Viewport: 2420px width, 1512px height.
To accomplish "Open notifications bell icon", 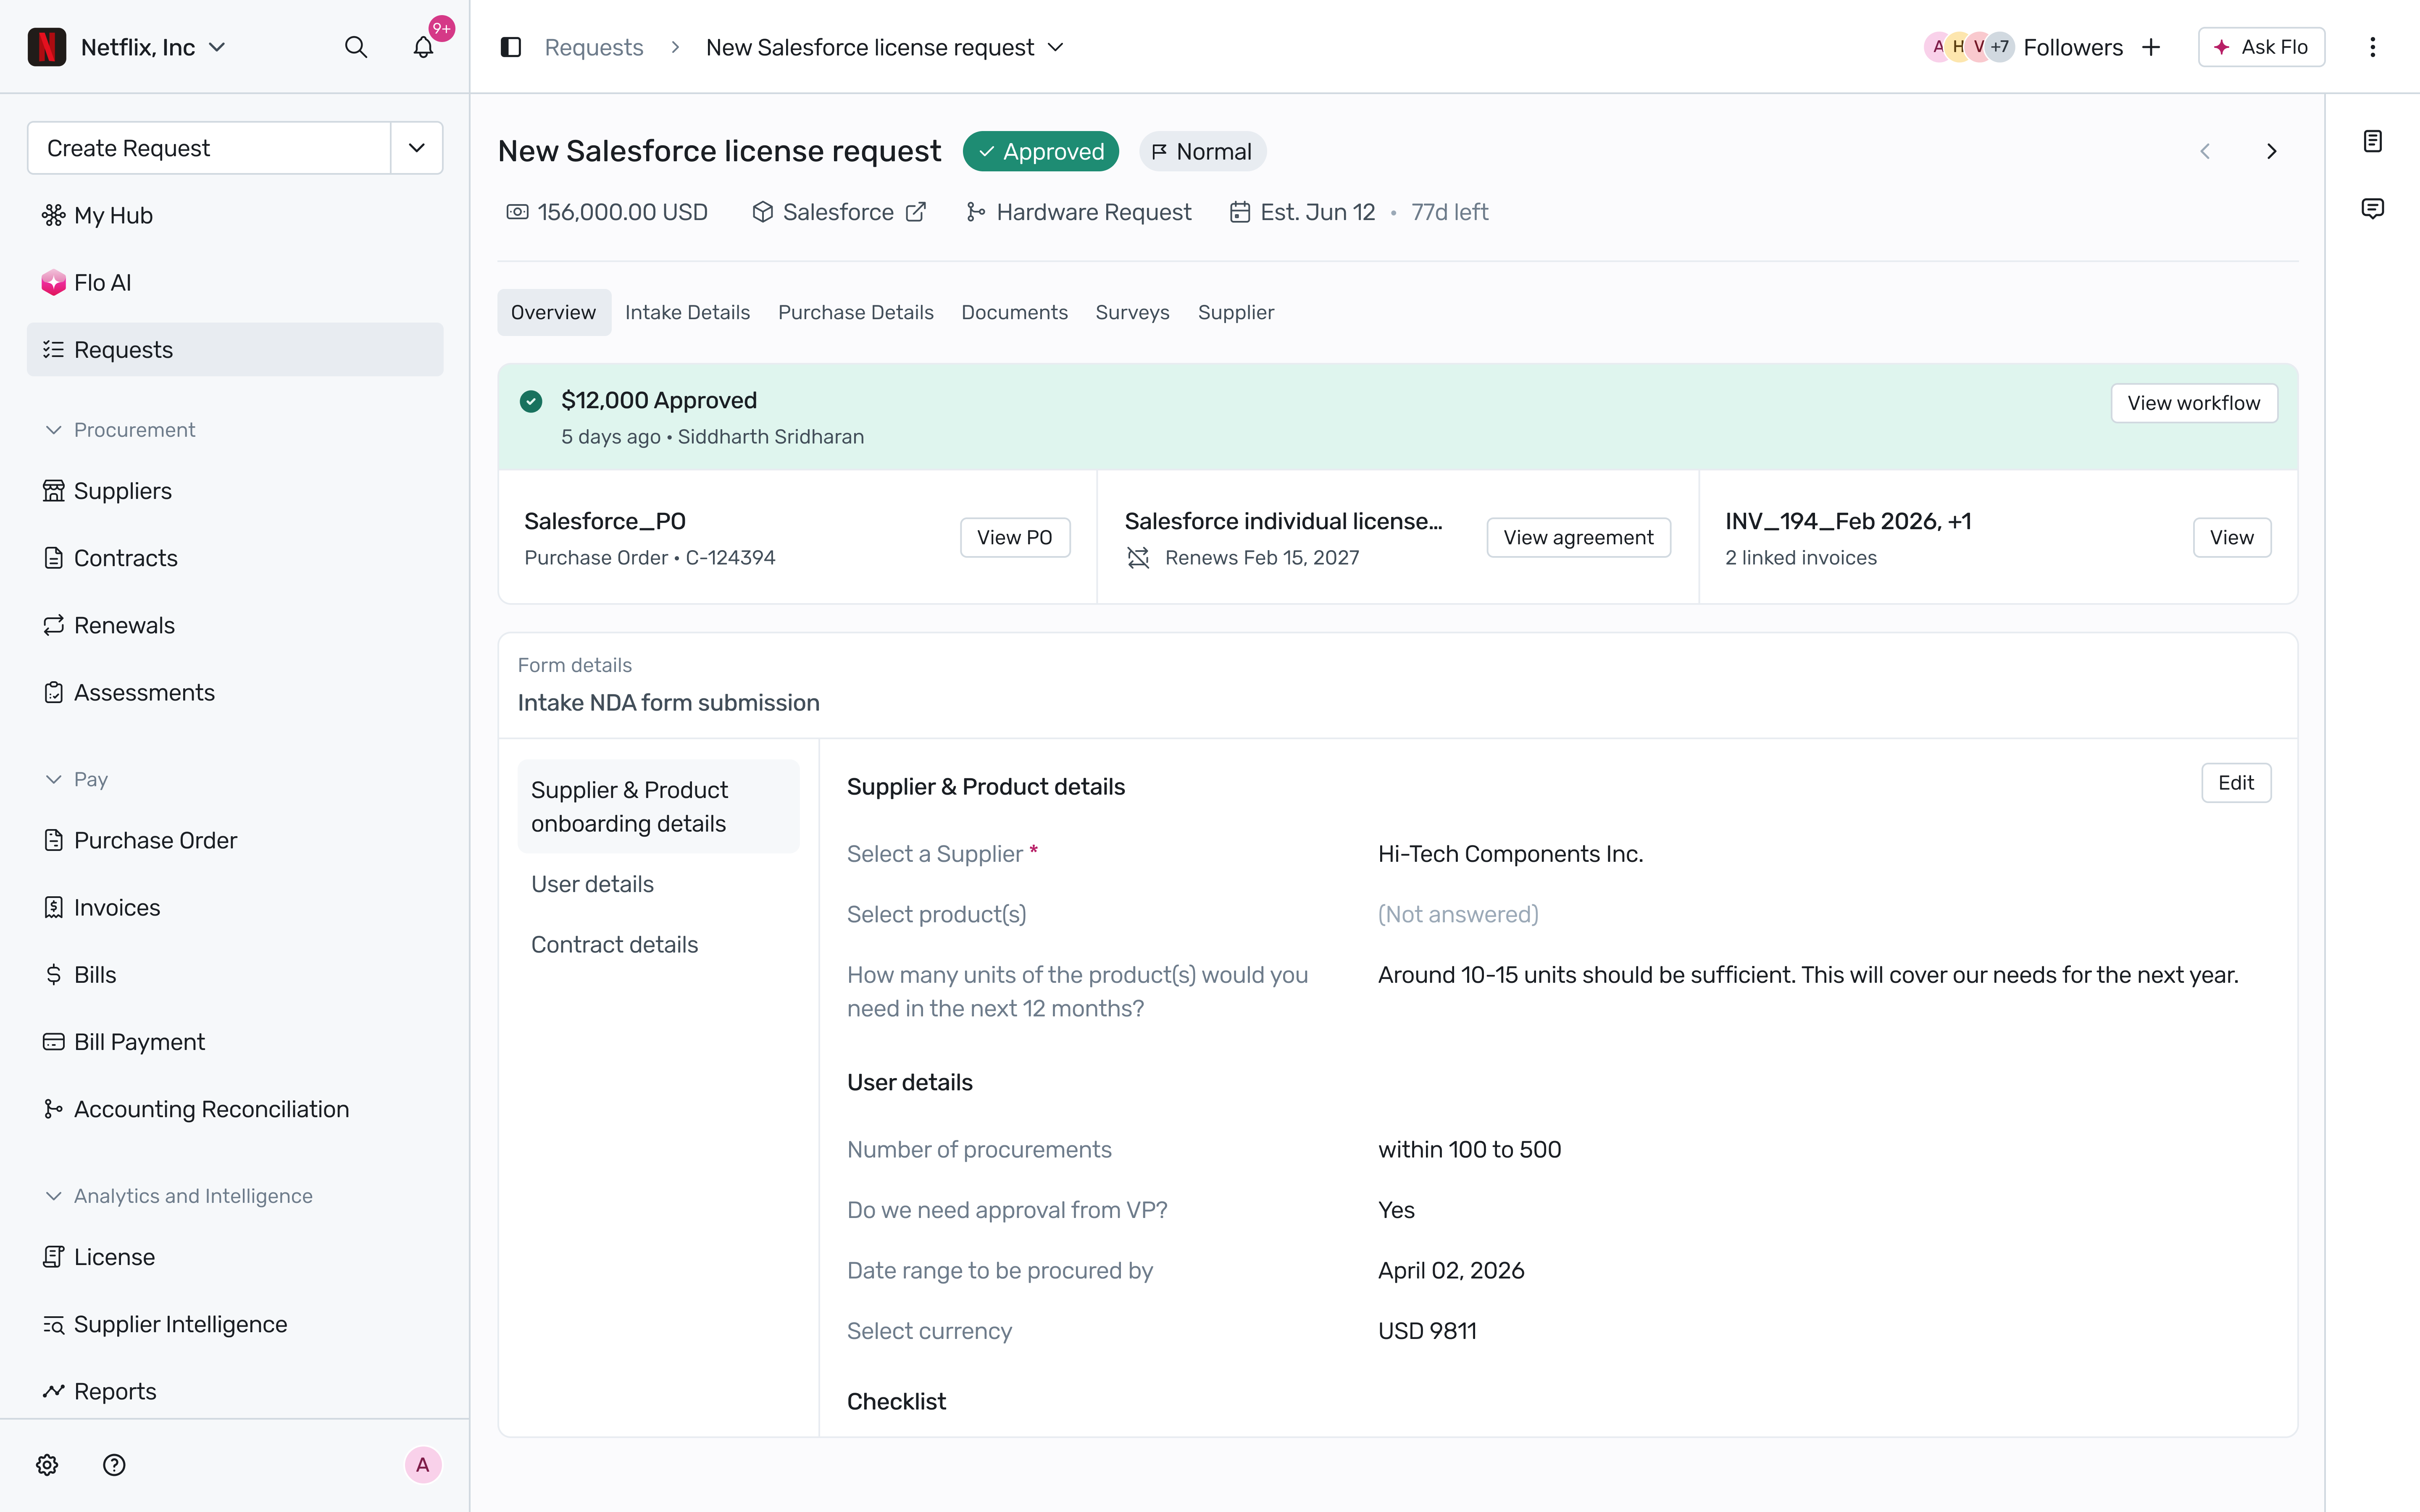I will (x=423, y=47).
